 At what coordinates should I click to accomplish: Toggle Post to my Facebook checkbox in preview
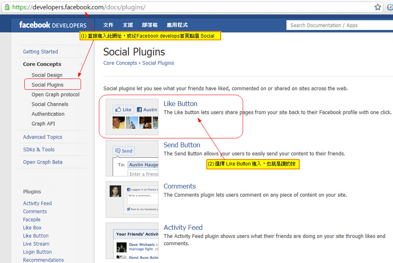tap(128, 209)
